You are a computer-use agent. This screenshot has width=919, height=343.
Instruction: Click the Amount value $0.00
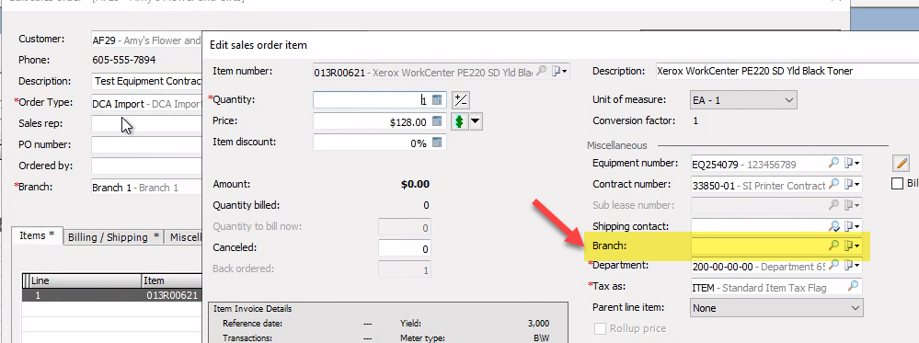point(415,184)
